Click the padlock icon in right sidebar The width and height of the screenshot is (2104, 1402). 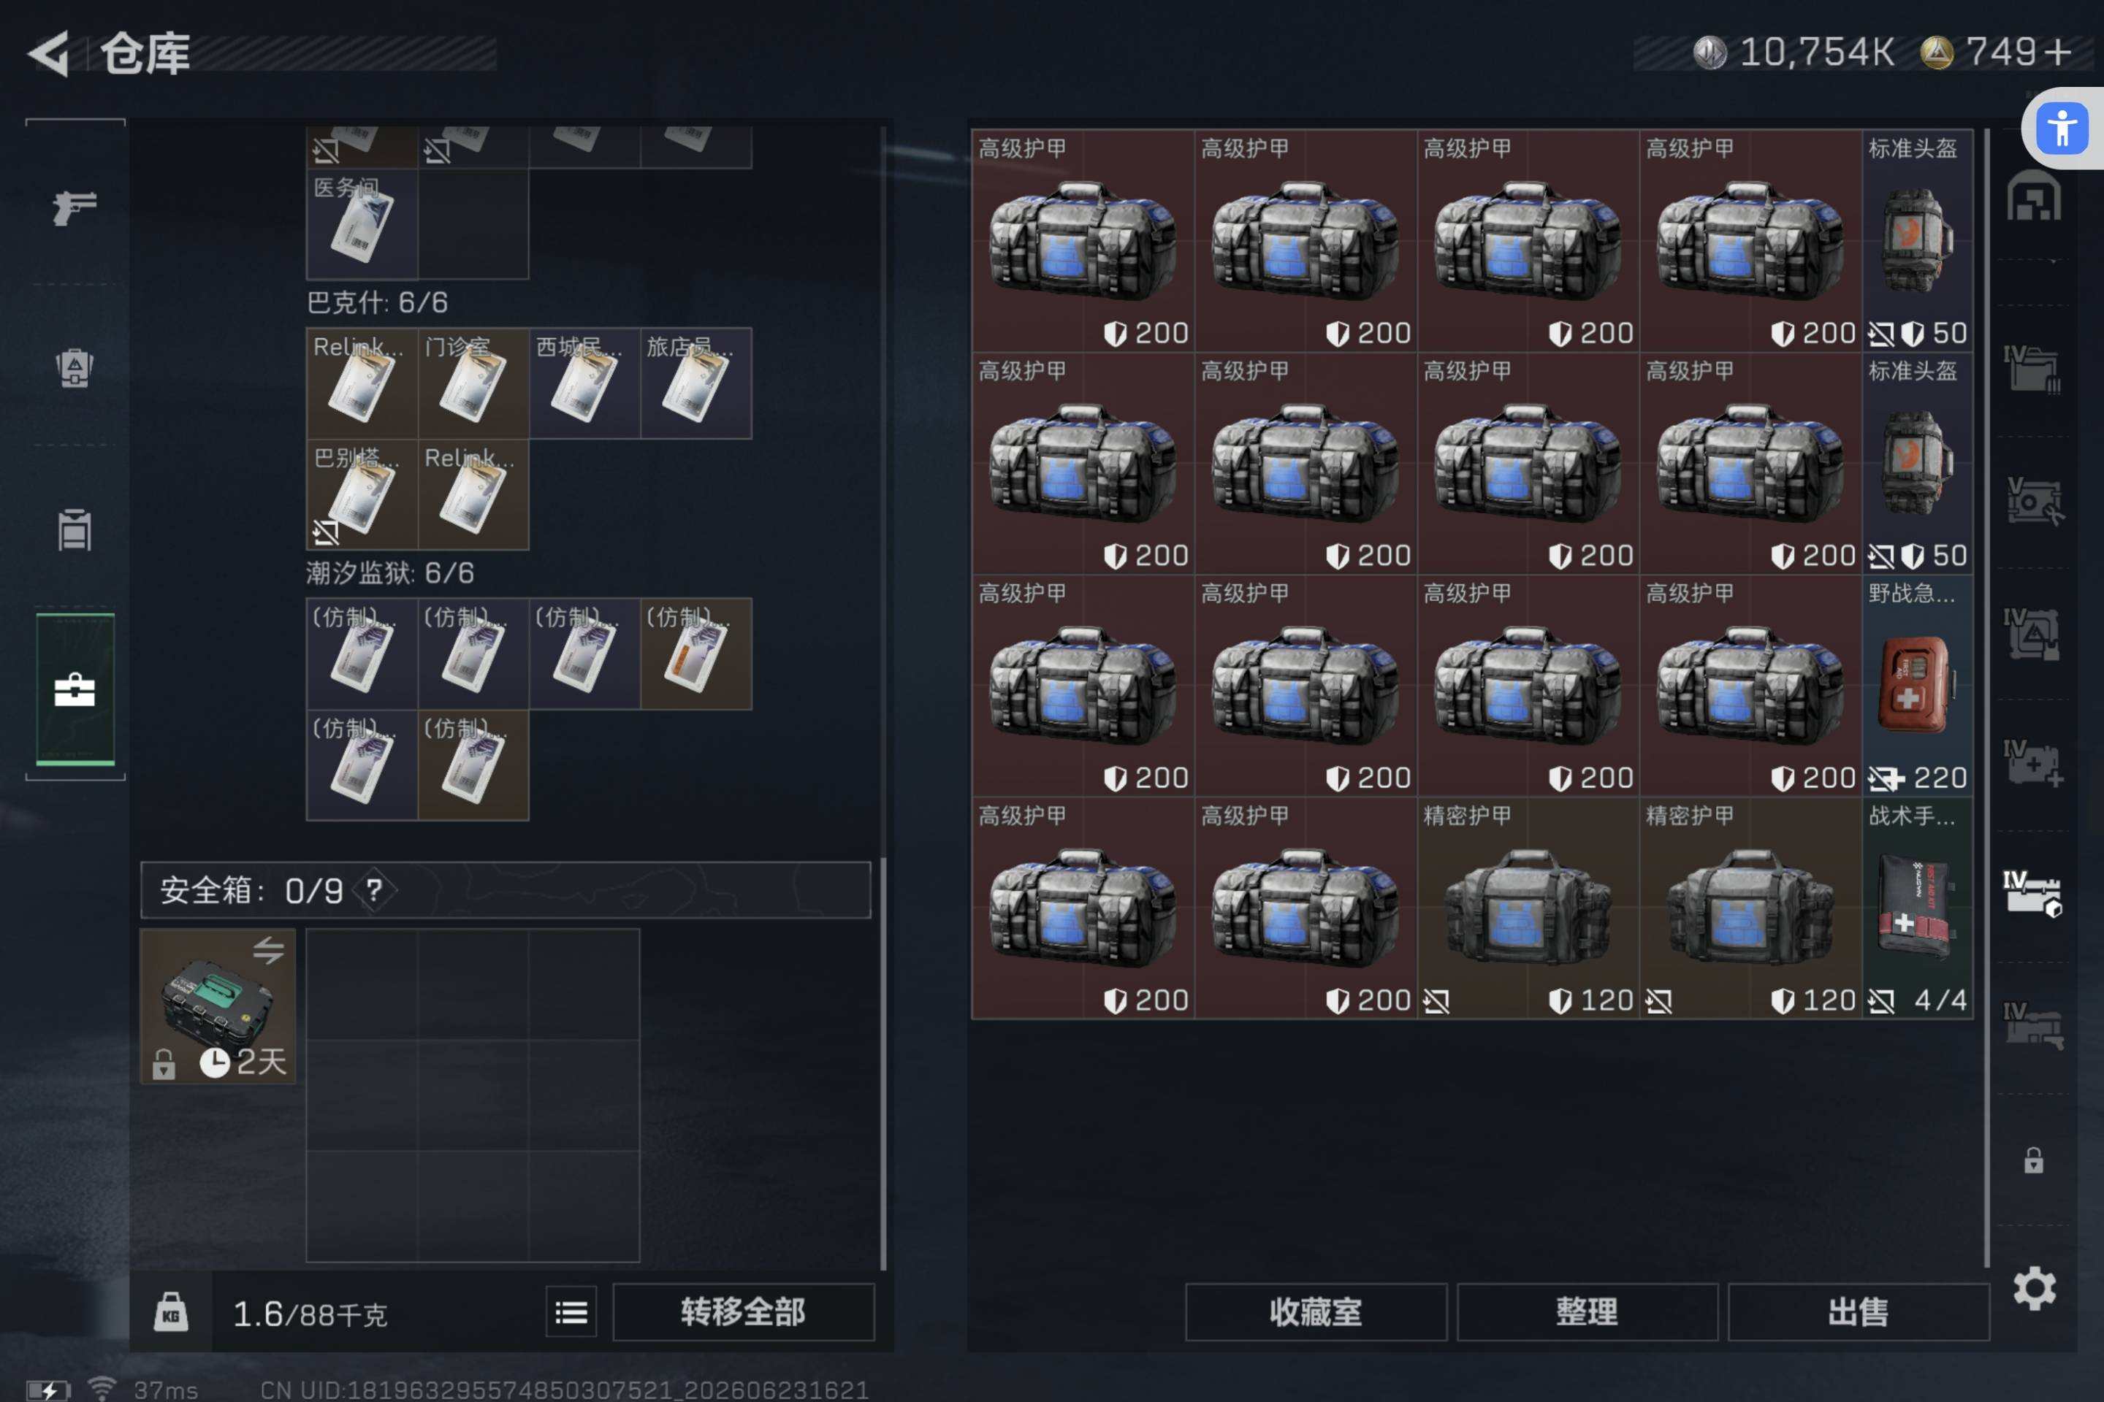click(2033, 1160)
